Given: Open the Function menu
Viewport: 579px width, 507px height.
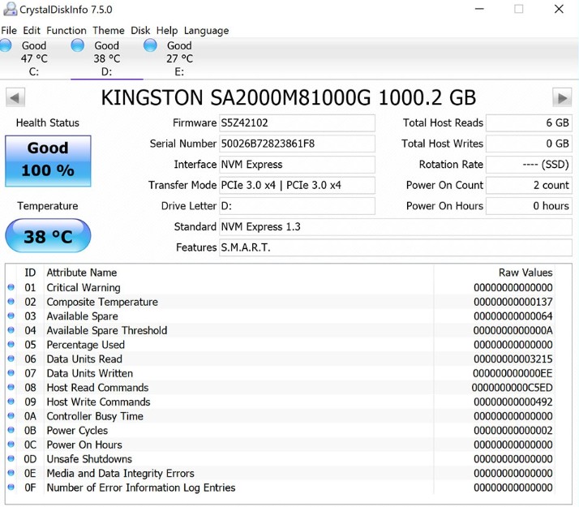Looking at the screenshot, I should point(66,31).
